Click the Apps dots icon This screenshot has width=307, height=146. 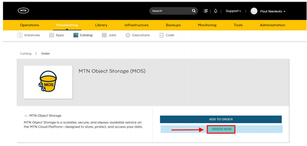tap(51, 35)
